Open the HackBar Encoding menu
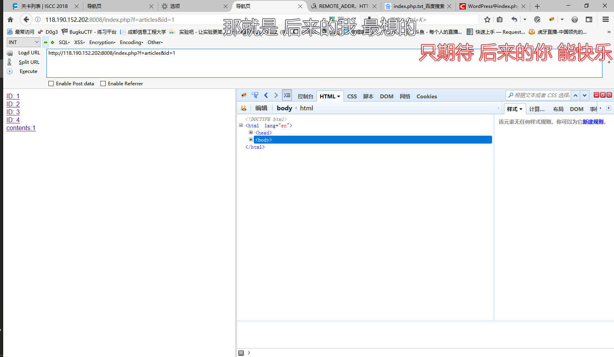This screenshot has width=614, height=357. (x=131, y=42)
